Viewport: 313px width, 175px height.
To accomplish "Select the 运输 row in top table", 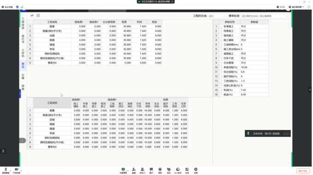I will pyautogui.click(x=95, y=35).
